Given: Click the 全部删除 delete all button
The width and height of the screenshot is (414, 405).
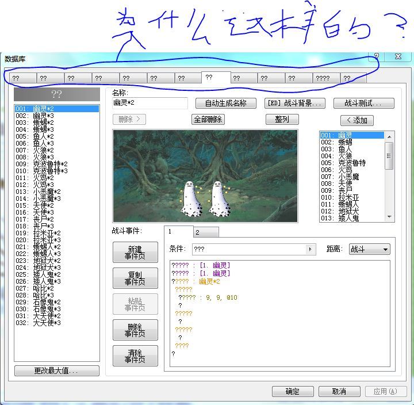Looking at the screenshot, I should click(x=208, y=120).
